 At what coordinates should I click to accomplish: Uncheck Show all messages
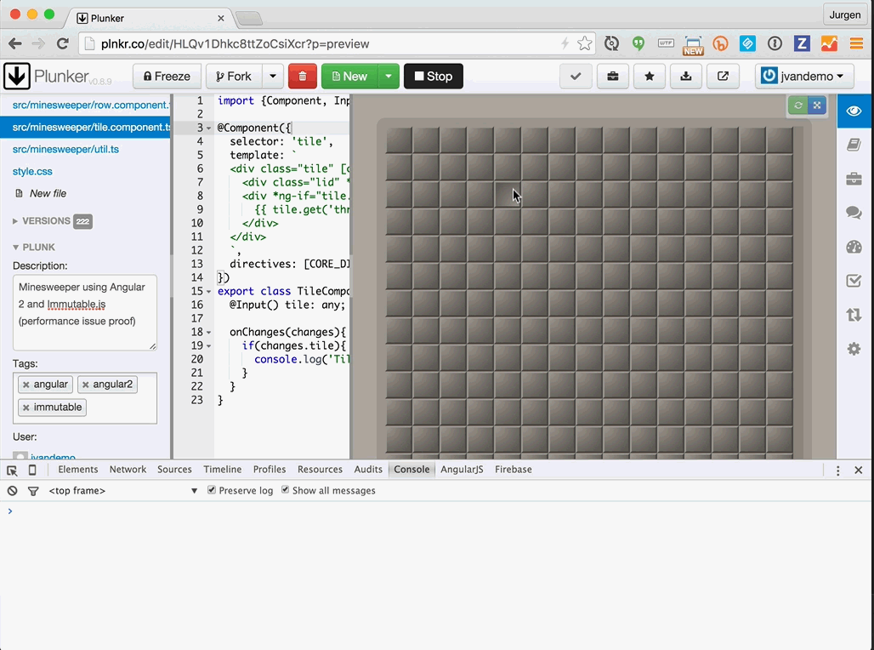[286, 491]
